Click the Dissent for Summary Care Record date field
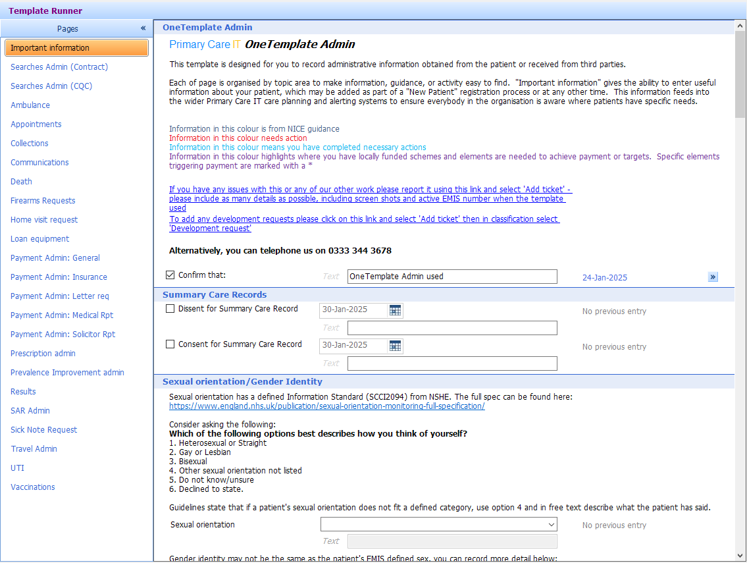This screenshot has height=563, width=747. 354,310
